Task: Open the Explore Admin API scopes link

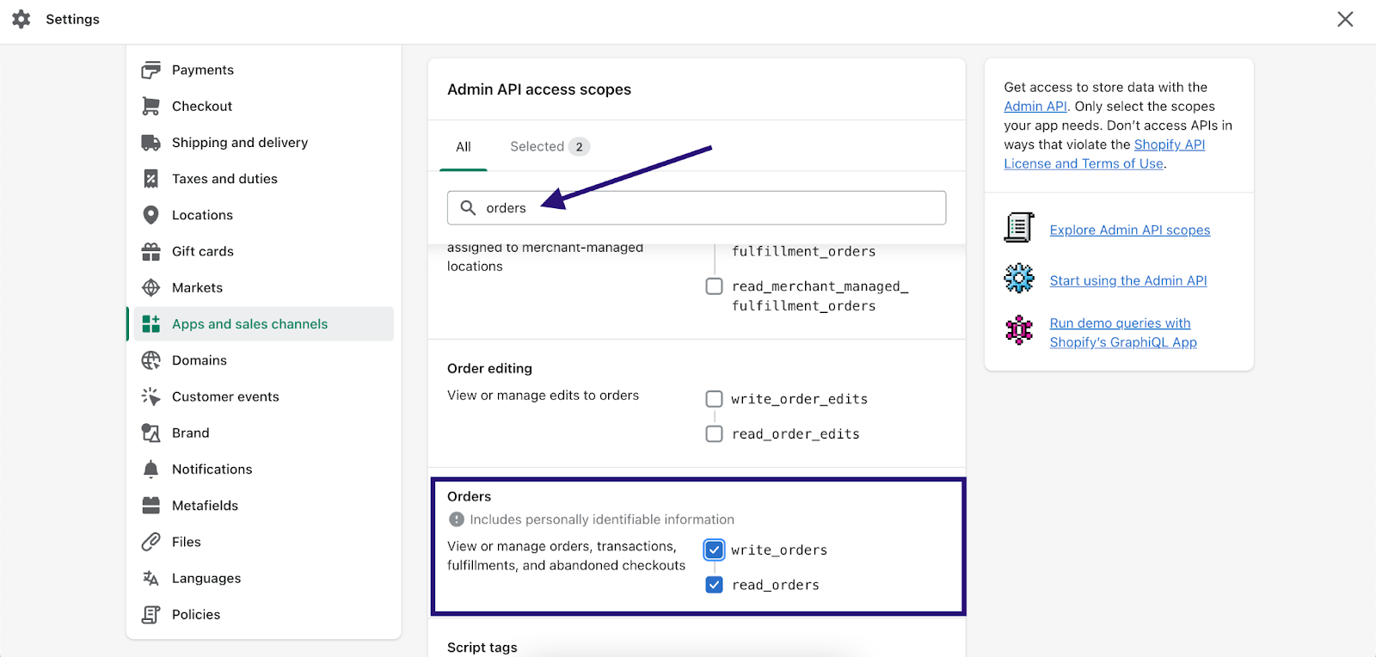Action: (1129, 230)
